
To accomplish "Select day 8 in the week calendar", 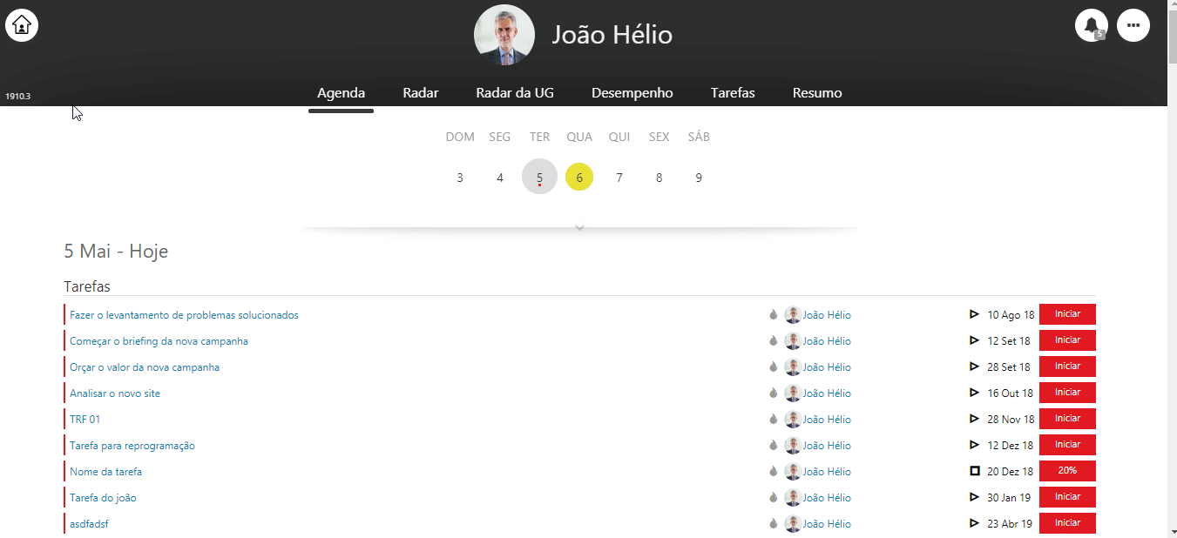I will tap(659, 178).
